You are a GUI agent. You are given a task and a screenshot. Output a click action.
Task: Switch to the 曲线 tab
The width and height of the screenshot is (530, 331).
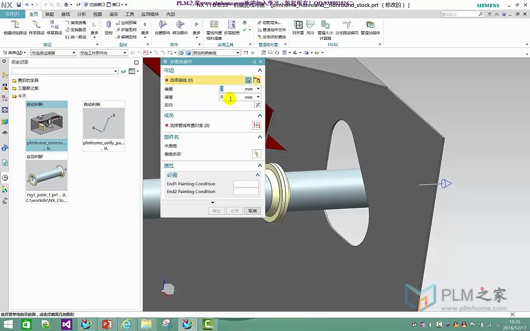point(66,14)
